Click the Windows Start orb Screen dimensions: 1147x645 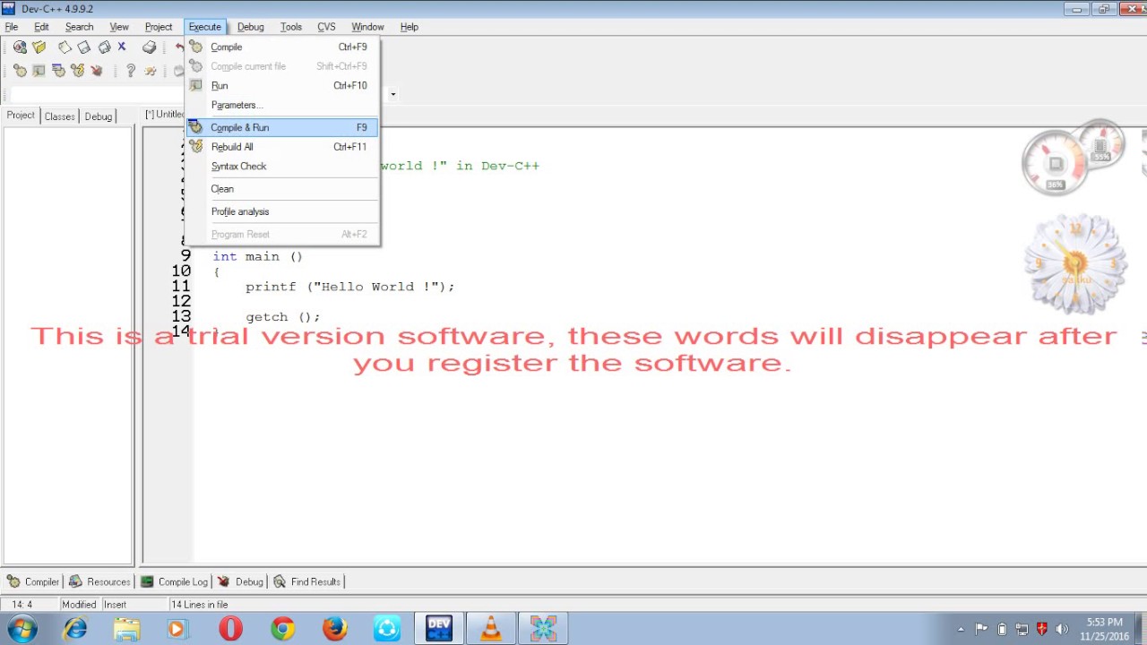(x=22, y=629)
